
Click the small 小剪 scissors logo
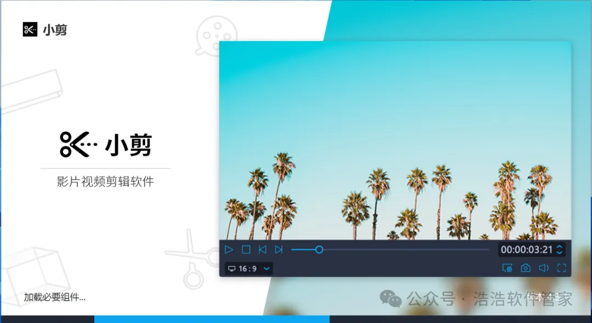point(30,30)
